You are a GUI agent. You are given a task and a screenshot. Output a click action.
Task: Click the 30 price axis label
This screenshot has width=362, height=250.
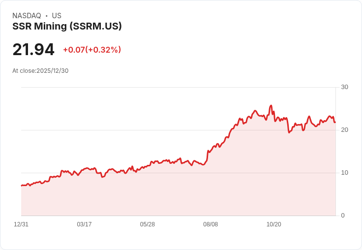pos(344,87)
